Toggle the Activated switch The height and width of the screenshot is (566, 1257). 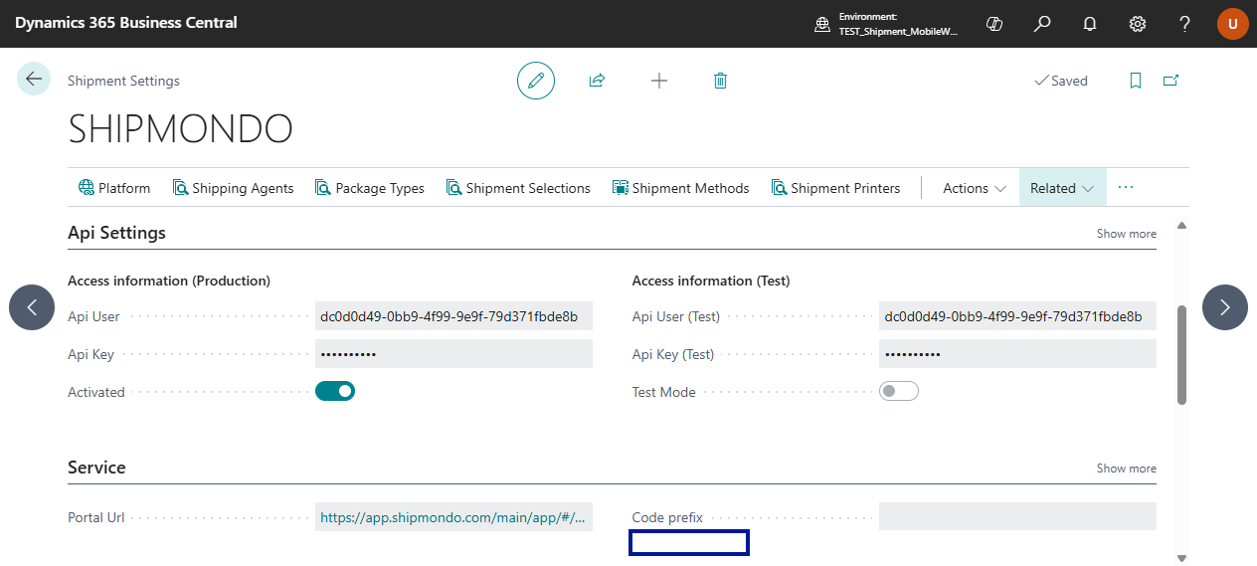335,392
